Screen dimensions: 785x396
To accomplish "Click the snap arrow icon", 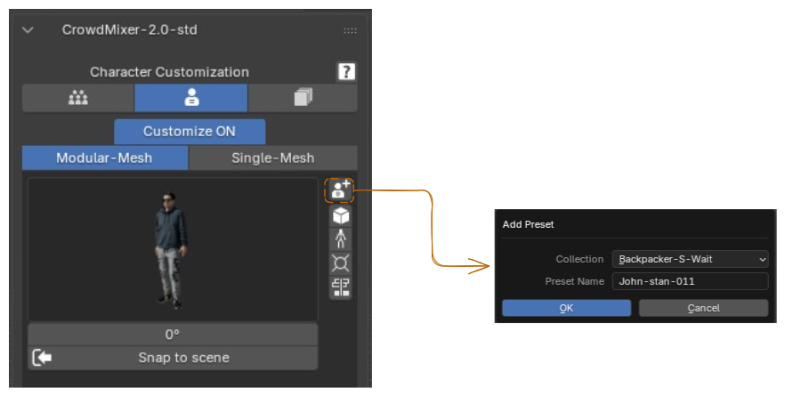I will (43, 358).
